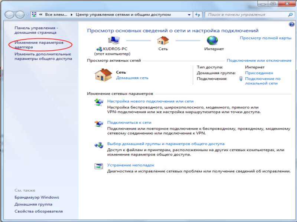
Task: Click the Подключиться к сети icon
Action: (x=99, y=124)
